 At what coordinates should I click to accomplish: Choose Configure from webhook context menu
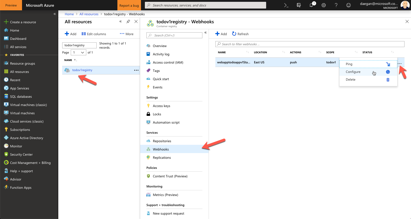click(368, 72)
